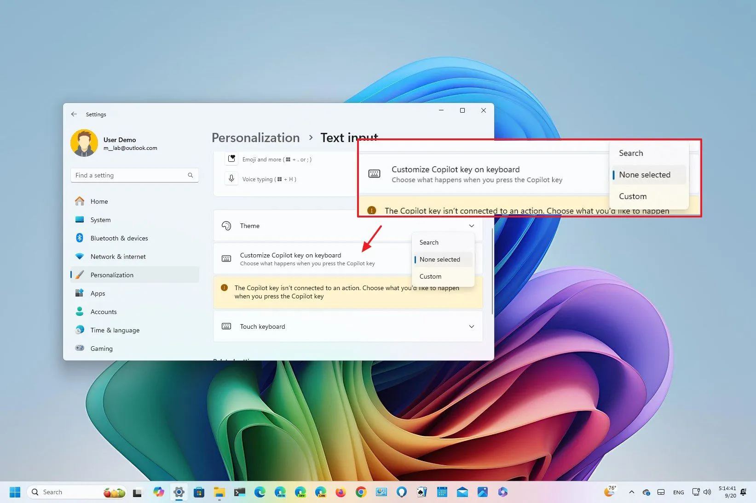Click the Emoji and more icon
The height and width of the screenshot is (503, 756).
(x=231, y=159)
